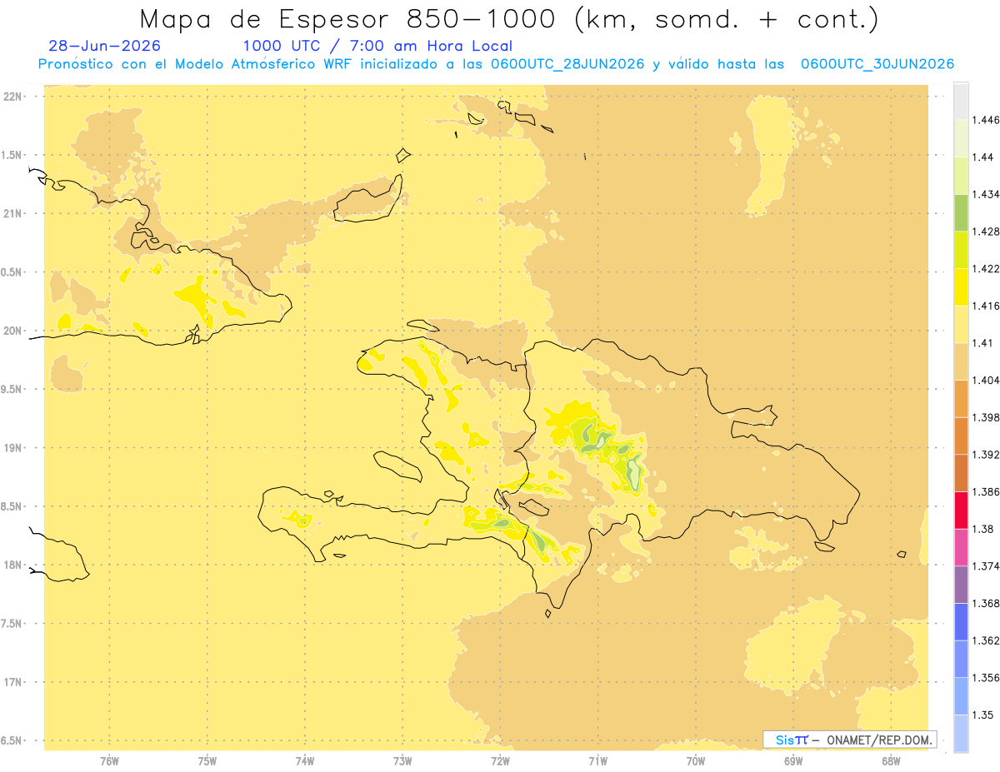Click the 20N latitude label

tap(12, 331)
